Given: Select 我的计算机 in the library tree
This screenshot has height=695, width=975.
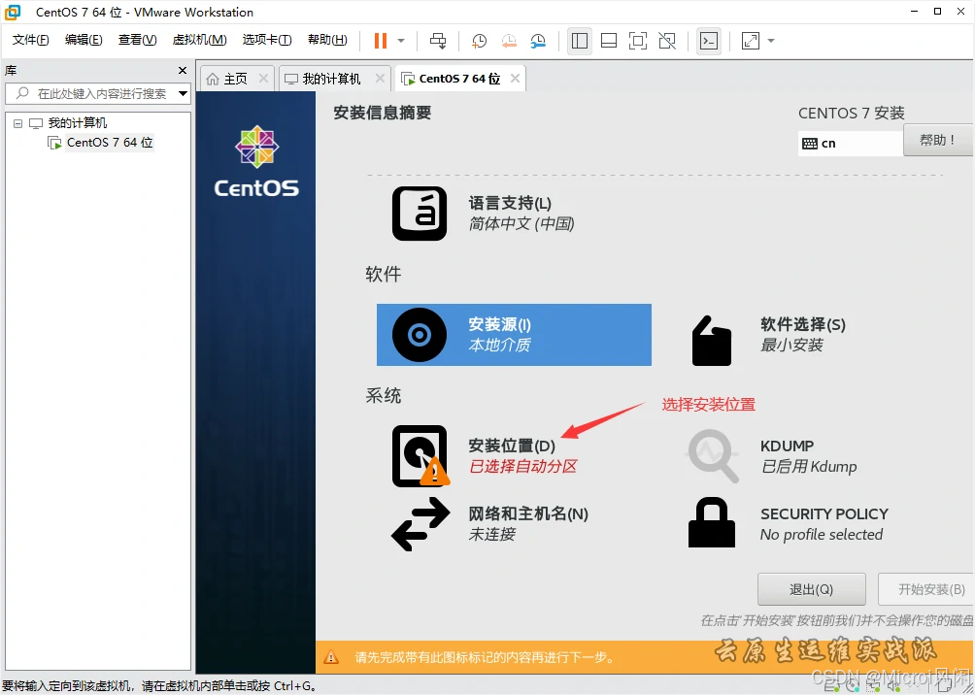Looking at the screenshot, I should [x=78, y=123].
